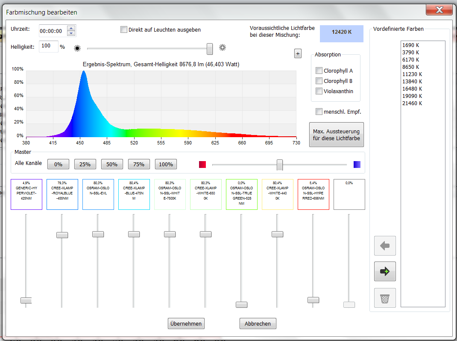This screenshot has height=341, width=457.
Task: Check the Violaxanthin absorption option
Action: (x=319, y=91)
